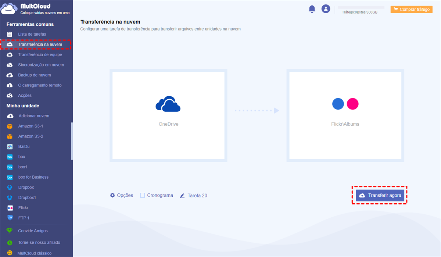Click the MultCloud logo
The width and height of the screenshot is (441, 257).
(x=35, y=9)
